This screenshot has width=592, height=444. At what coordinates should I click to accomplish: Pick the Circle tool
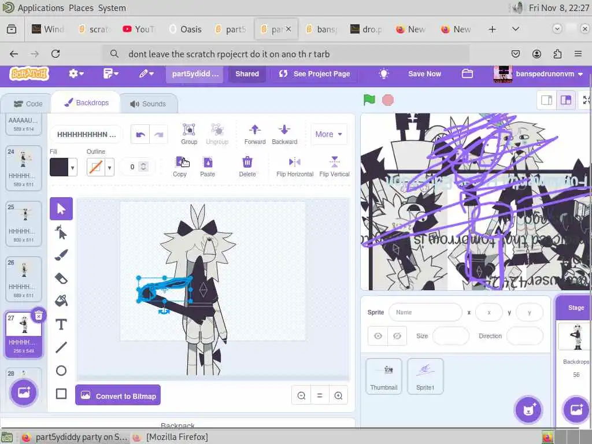click(61, 371)
